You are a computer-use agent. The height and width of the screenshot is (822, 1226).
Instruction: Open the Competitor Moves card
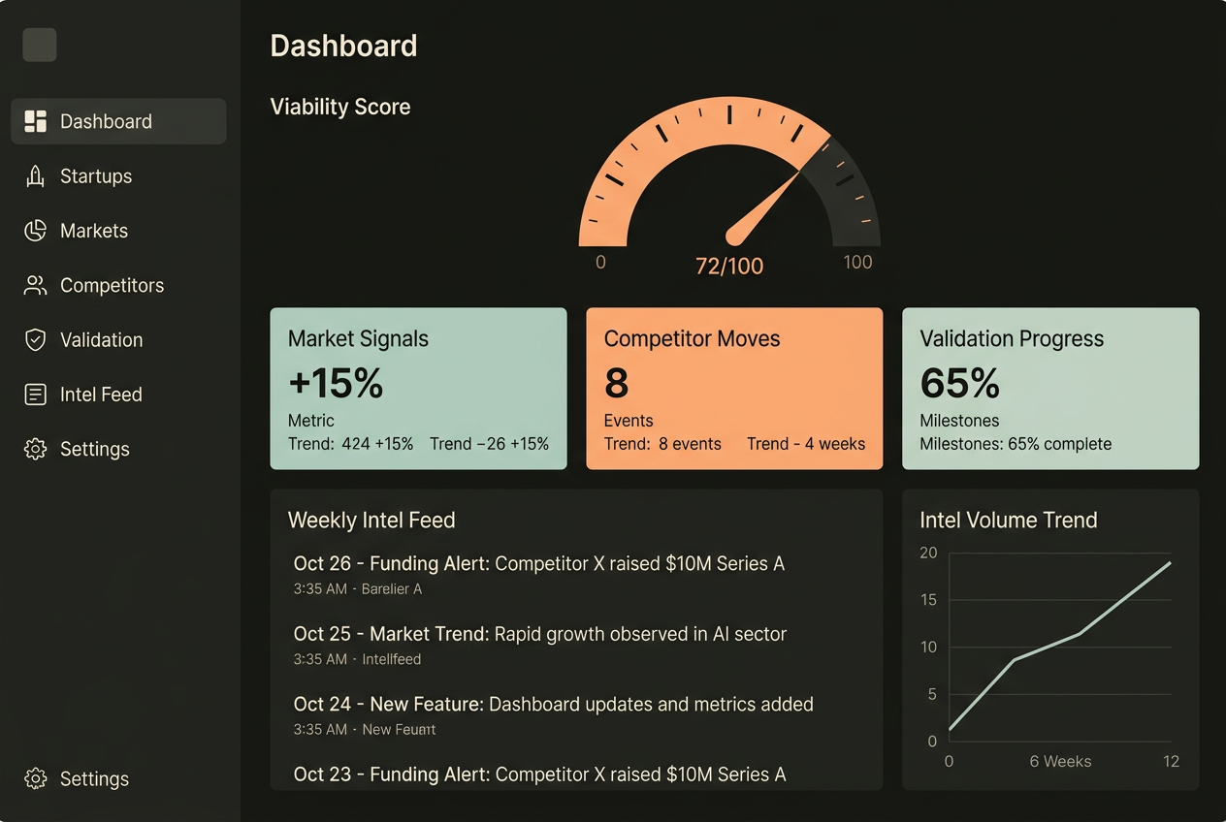click(x=734, y=389)
